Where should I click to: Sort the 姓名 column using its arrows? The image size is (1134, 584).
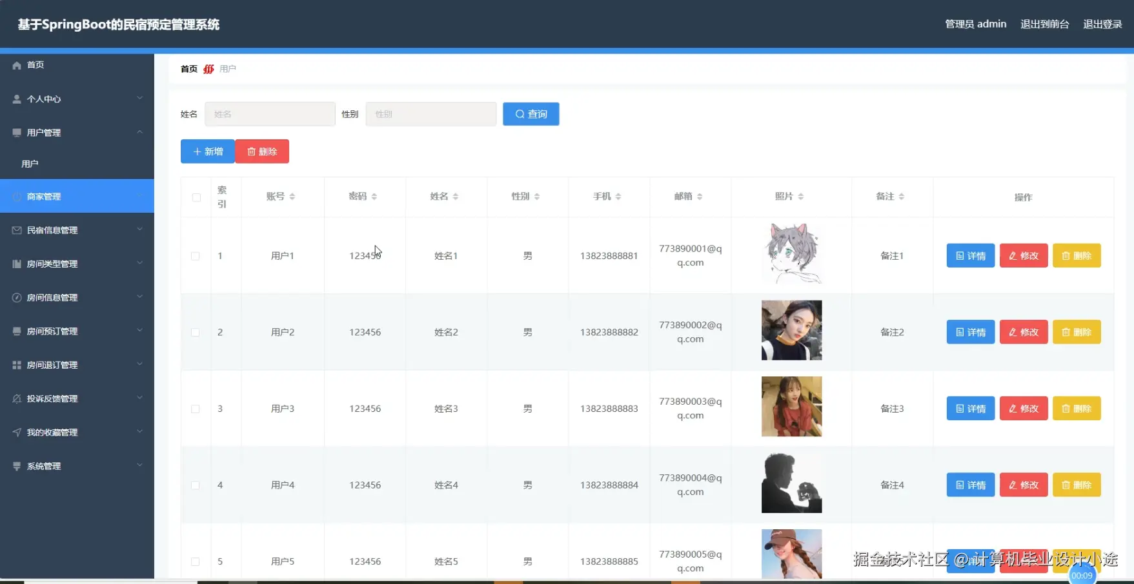pyautogui.click(x=456, y=197)
